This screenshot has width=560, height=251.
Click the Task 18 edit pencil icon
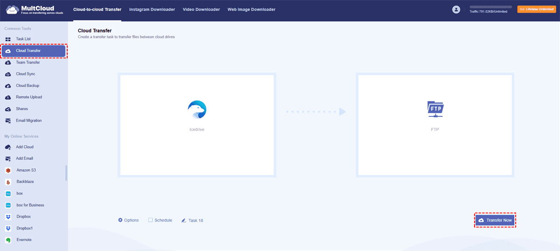pyautogui.click(x=183, y=220)
